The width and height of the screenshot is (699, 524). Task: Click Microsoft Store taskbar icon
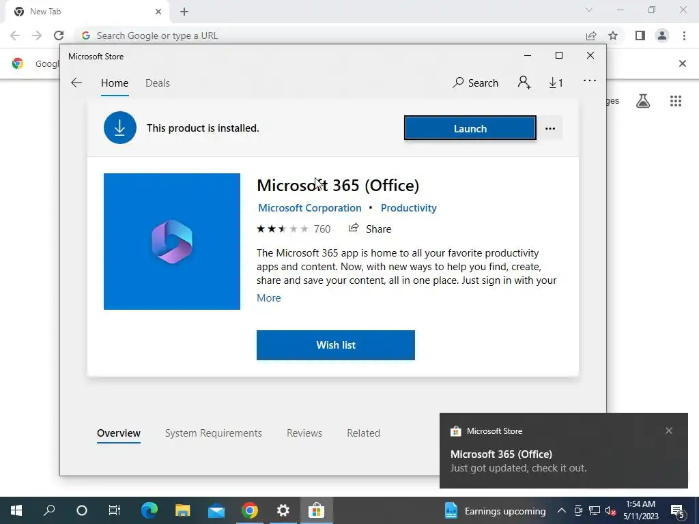click(317, 510)
